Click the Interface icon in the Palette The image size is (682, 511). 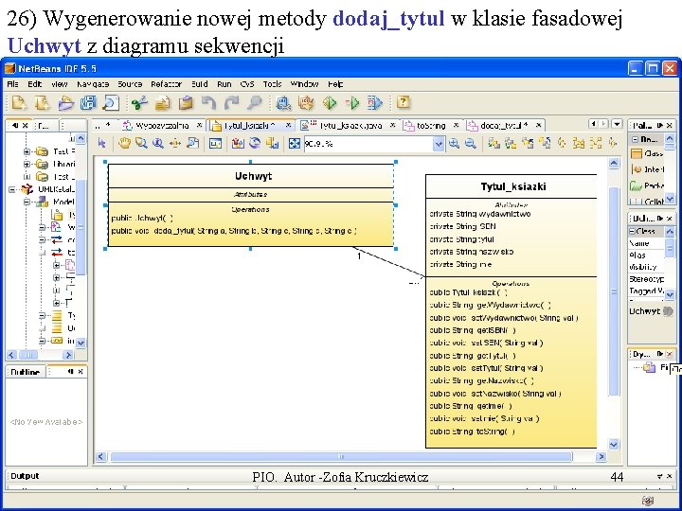[x=637, y=169]
